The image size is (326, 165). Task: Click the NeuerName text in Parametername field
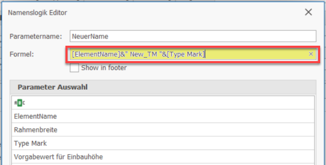(90, 37)
